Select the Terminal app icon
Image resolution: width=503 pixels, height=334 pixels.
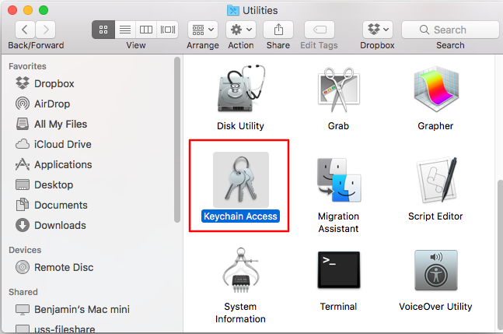339,269
